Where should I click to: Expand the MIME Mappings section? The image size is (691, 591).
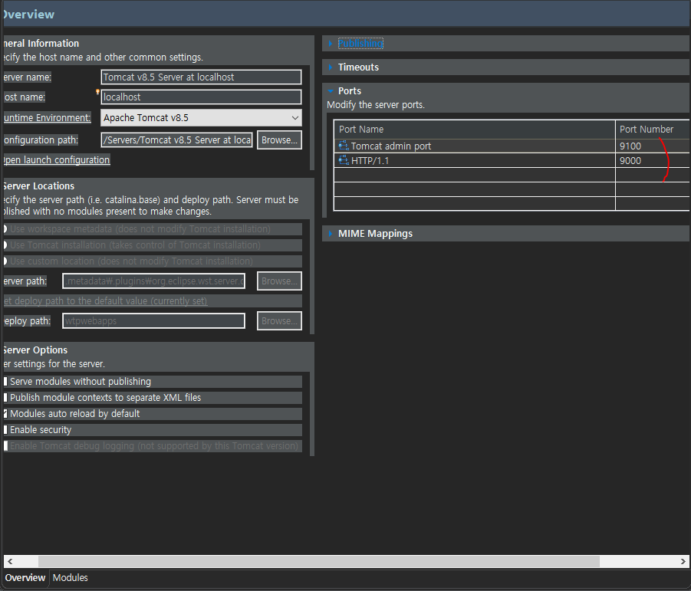(x=330, y=233)
